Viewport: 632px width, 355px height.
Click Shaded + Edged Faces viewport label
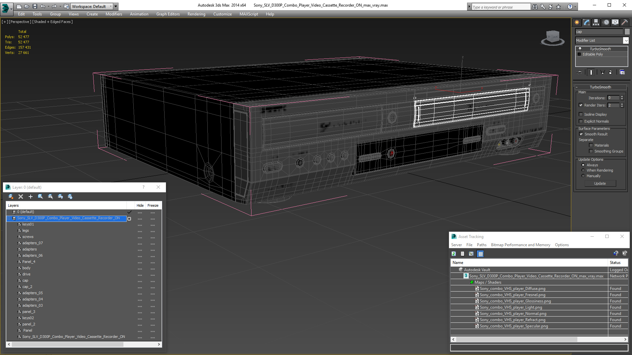pos(52,22)
